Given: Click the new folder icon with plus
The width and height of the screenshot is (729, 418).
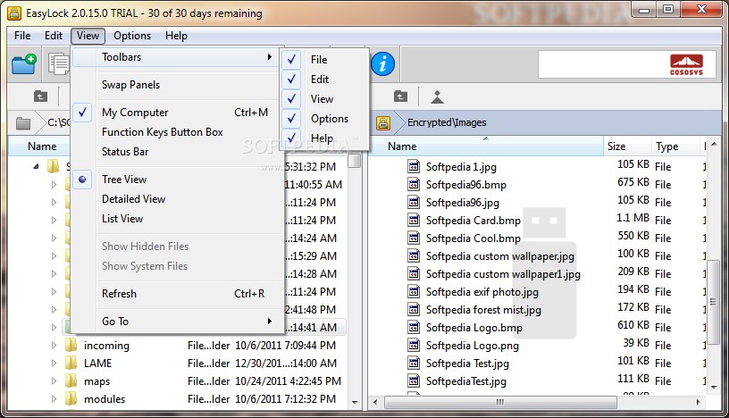Looking at the screenshot, I should tap(24, 63).
